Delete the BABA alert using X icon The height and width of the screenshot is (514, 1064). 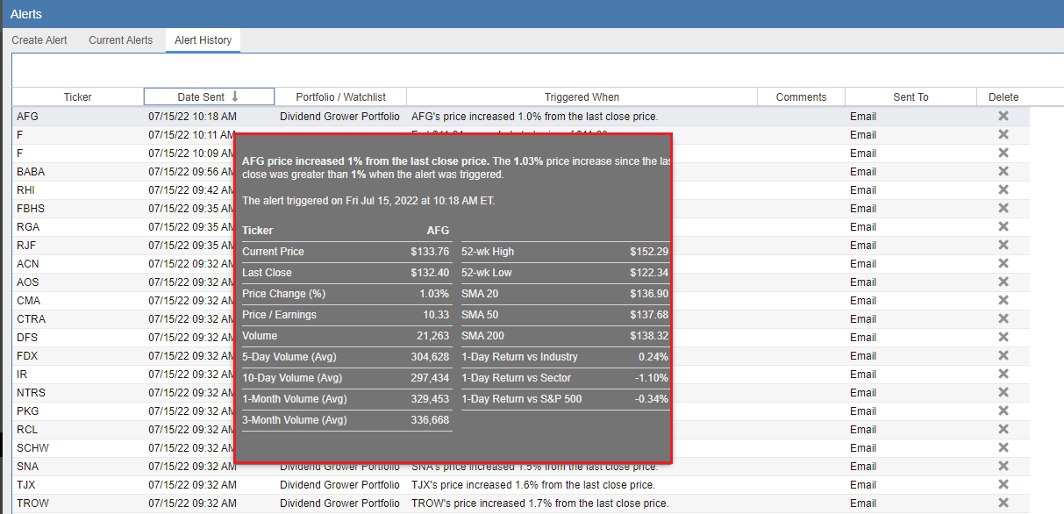click(x=1003, y=171)
